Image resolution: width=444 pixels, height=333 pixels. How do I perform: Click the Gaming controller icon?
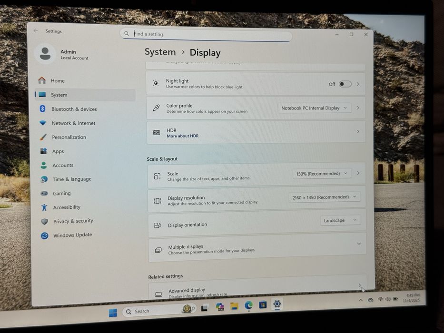click(44, 193)
